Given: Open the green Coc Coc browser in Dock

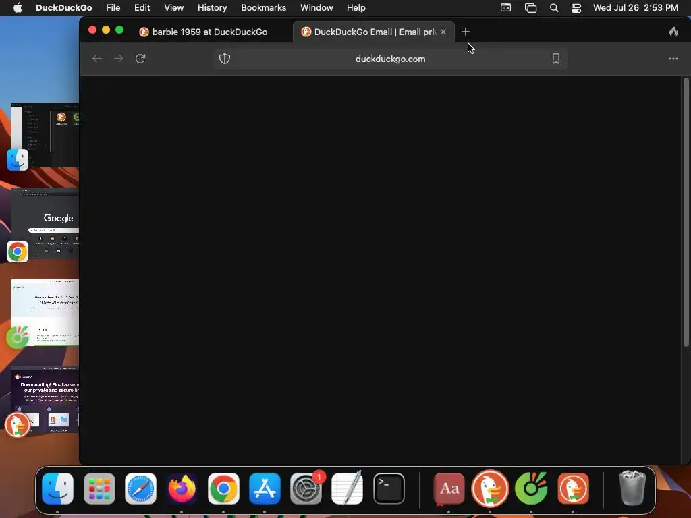Looking at the screenshot, I should (532, 488).
